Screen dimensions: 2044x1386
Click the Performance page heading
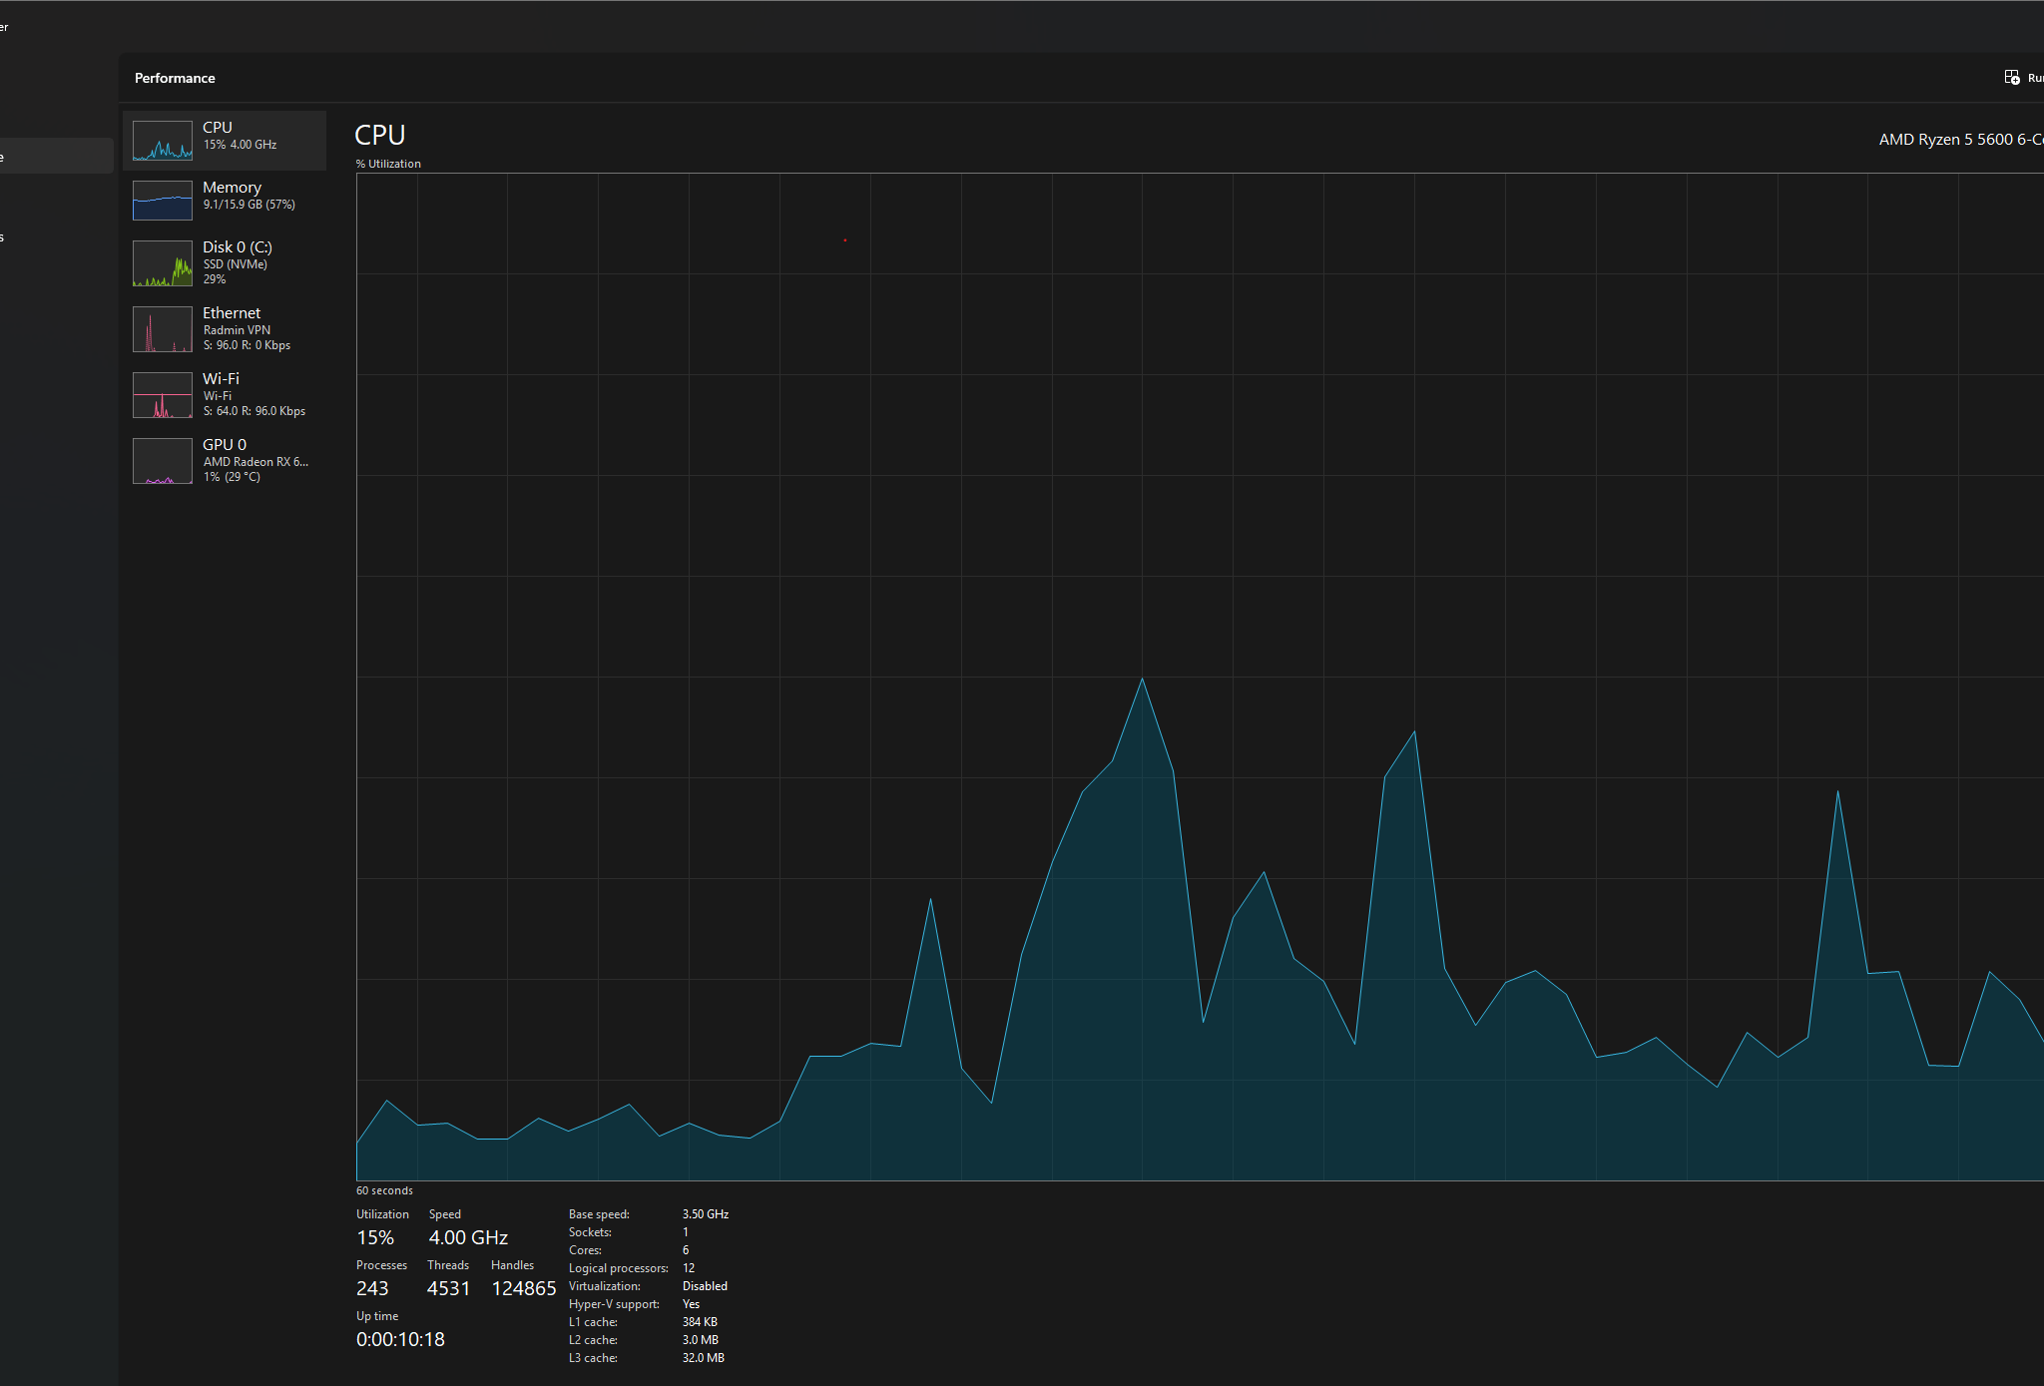click(x=175, y=78)
